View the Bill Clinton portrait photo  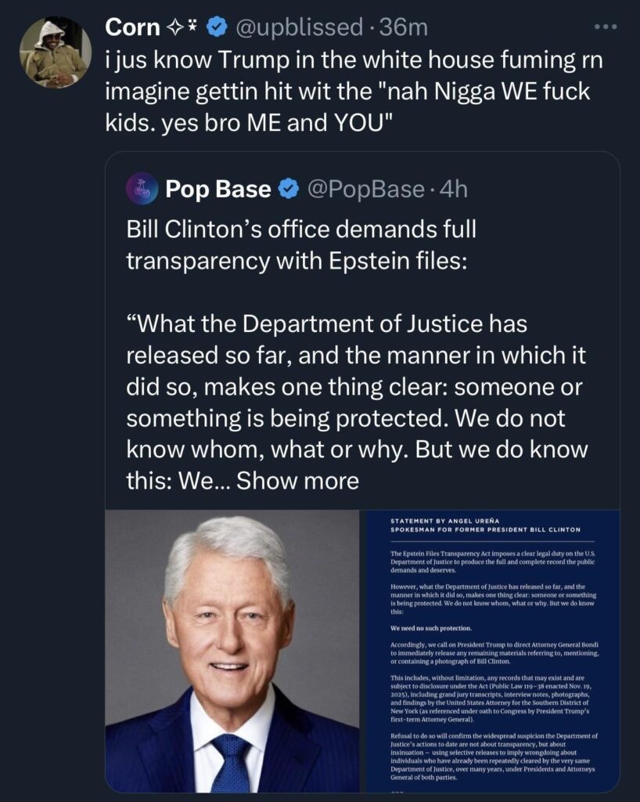[232, 650]
